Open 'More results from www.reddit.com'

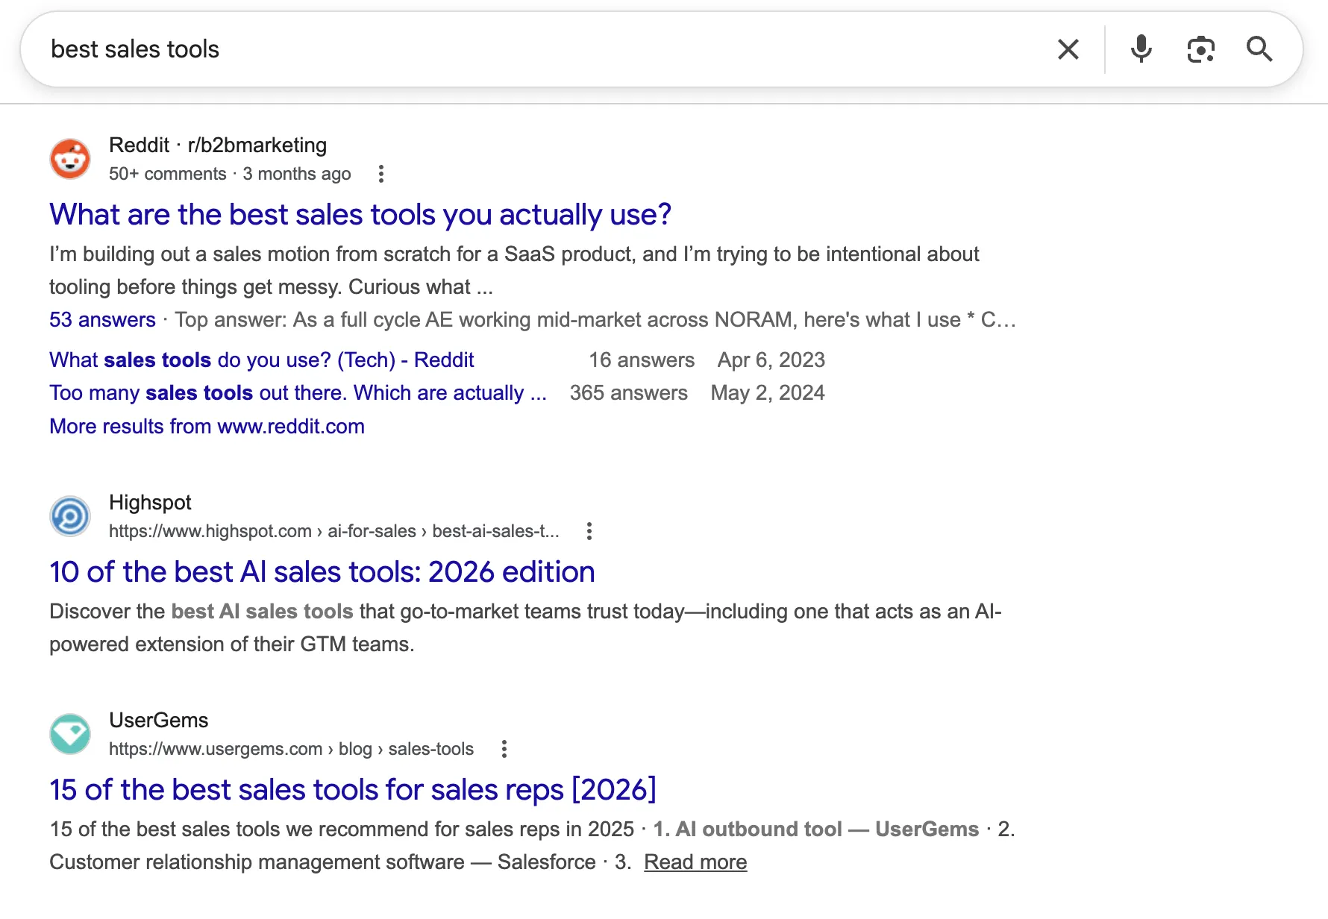click(x=207, y=427)
